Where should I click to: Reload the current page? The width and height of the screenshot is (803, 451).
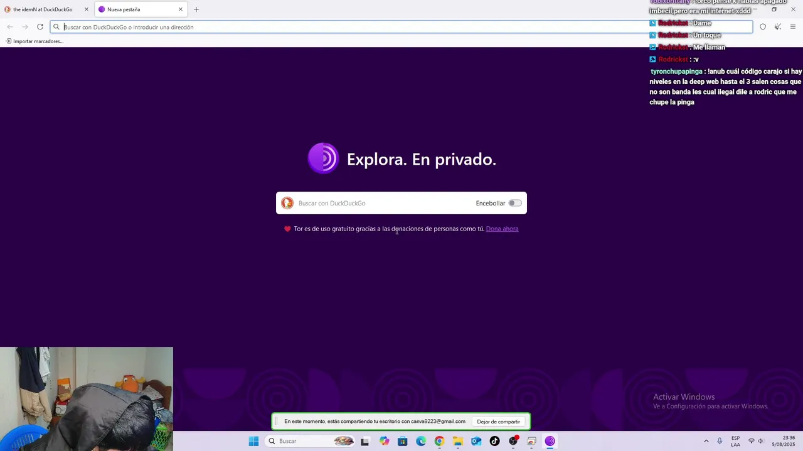point(40,27)
